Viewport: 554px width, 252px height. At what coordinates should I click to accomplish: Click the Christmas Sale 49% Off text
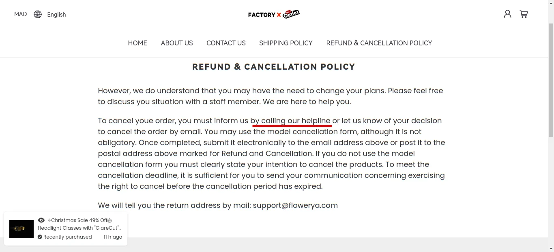pos(79,220)
